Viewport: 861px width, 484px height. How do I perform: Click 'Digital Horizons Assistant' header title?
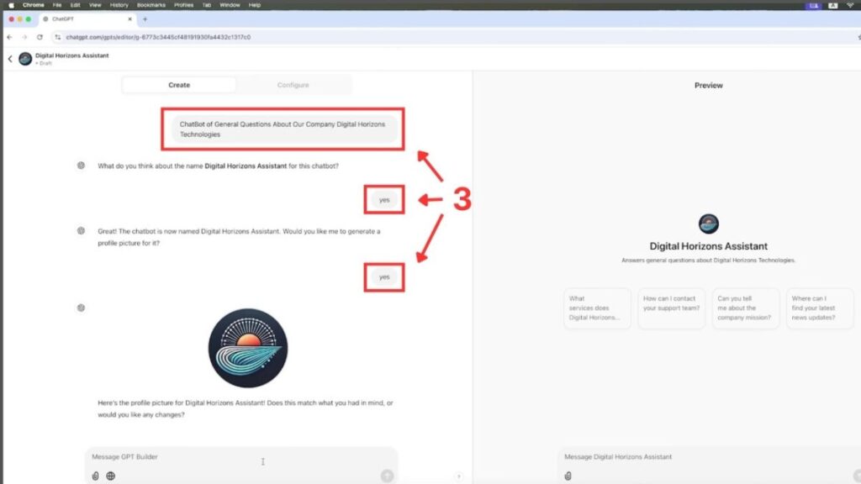(72, 55)
